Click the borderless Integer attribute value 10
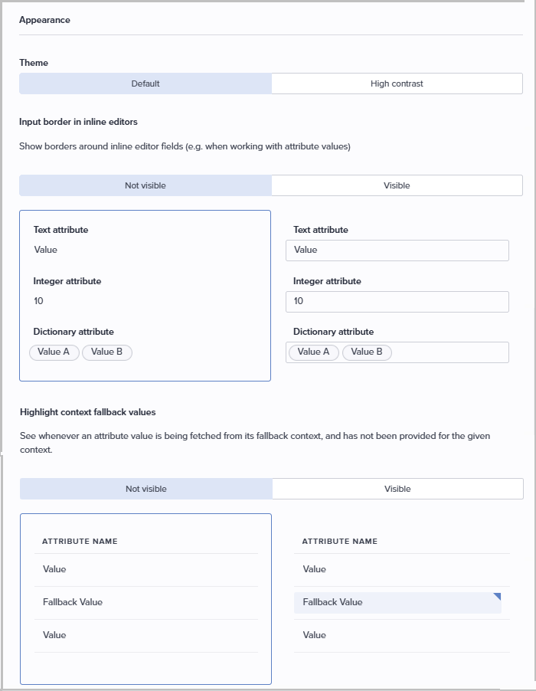 pyautogui.click(x=38, y=301)
